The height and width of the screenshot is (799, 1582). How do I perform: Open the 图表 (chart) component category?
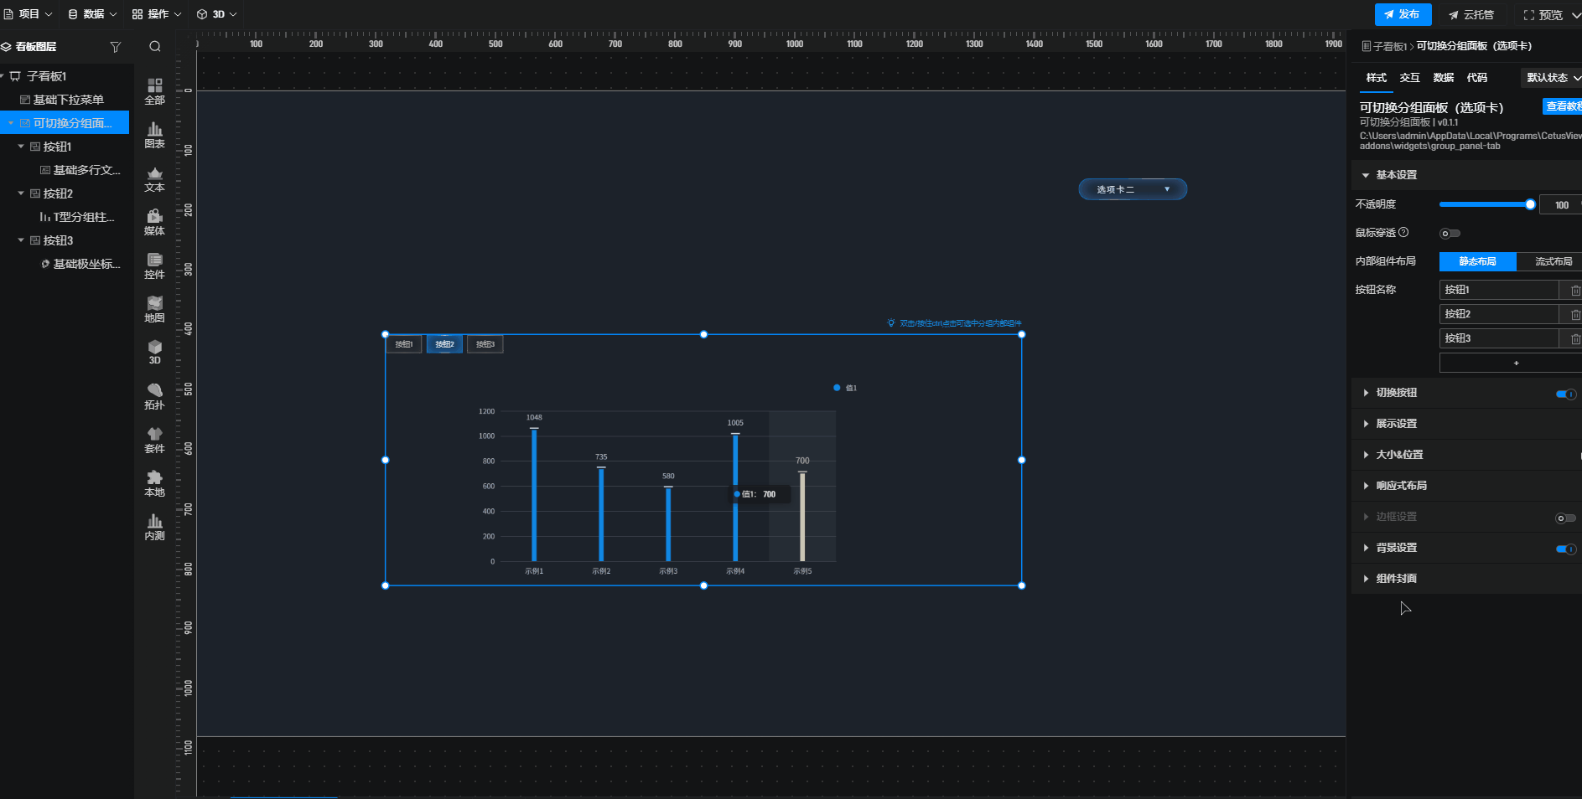point(154,135)
